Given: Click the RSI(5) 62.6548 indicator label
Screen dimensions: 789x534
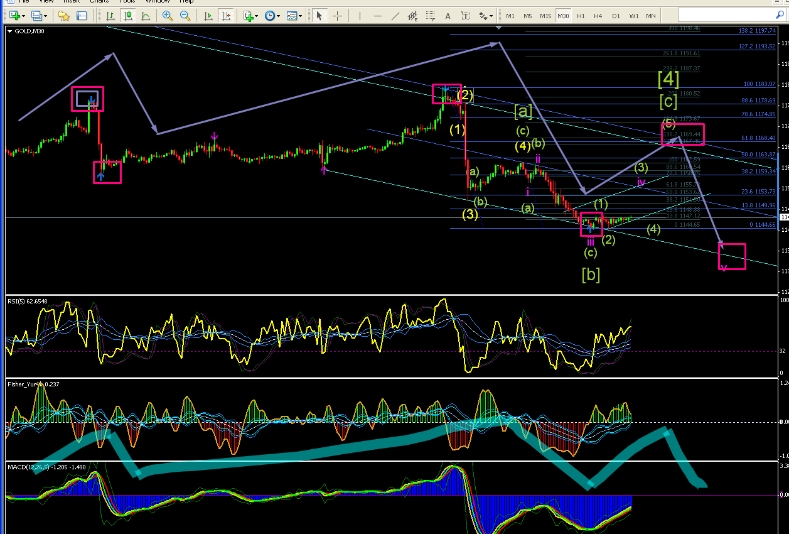Looking at the screenshot, I should point(28,300).
